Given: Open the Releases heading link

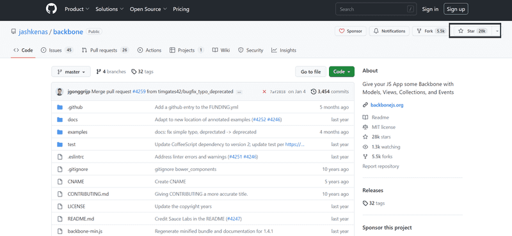Looking at the screenshot, I should click(373, 191).
